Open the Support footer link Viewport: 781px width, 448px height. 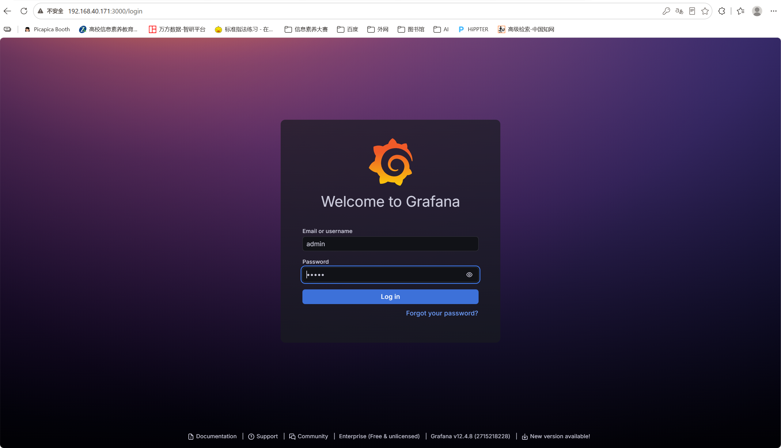click(x=263, y=436)
